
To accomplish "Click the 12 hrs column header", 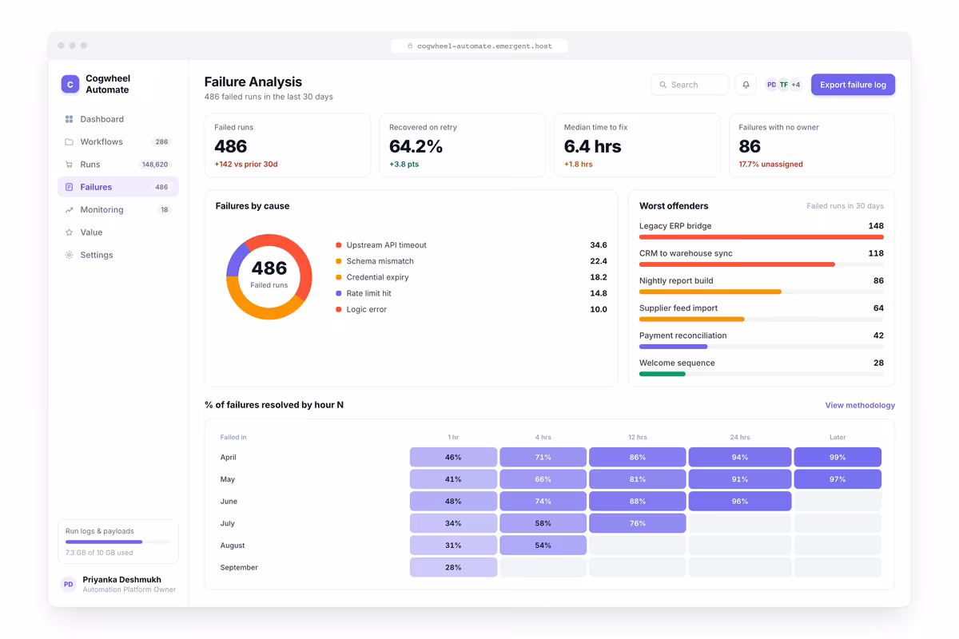I will tap(638, 438).
